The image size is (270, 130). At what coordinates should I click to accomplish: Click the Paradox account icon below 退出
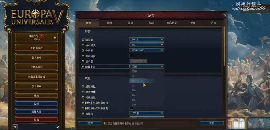click(15, 127)
